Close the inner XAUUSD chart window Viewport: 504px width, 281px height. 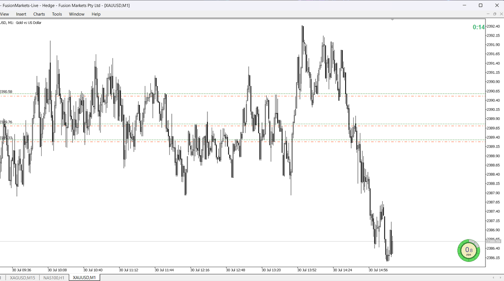tap(501, 14)
